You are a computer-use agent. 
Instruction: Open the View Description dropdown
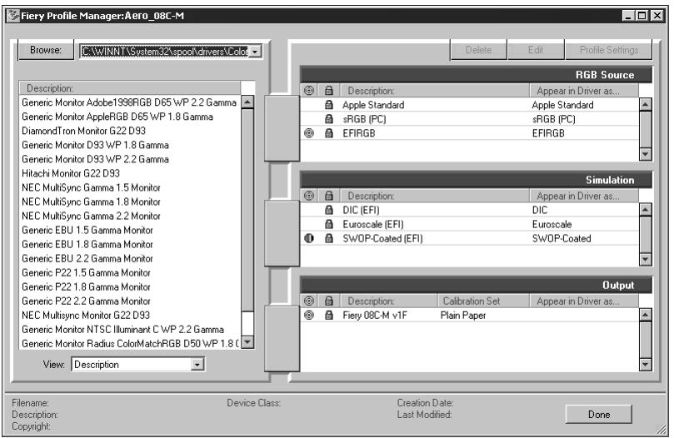197,365
